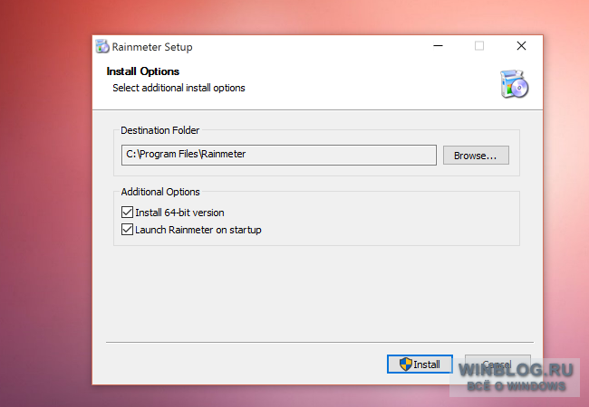
Task: Click the 'Additional Options' group label
Action: (x=160, y=192)
